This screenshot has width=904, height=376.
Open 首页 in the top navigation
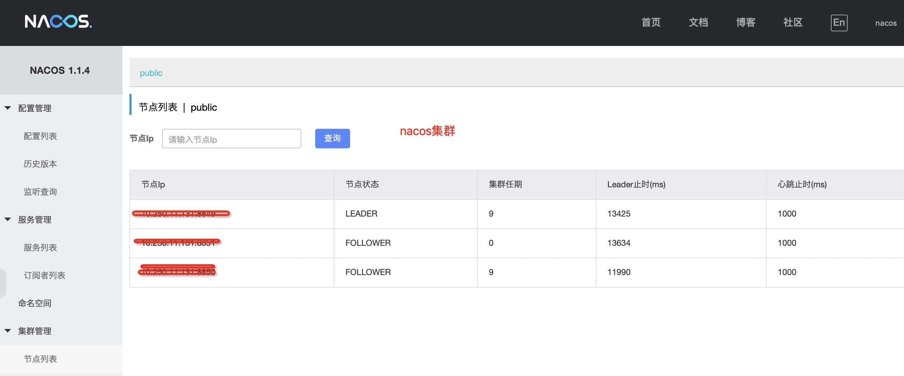pos(651,23)
